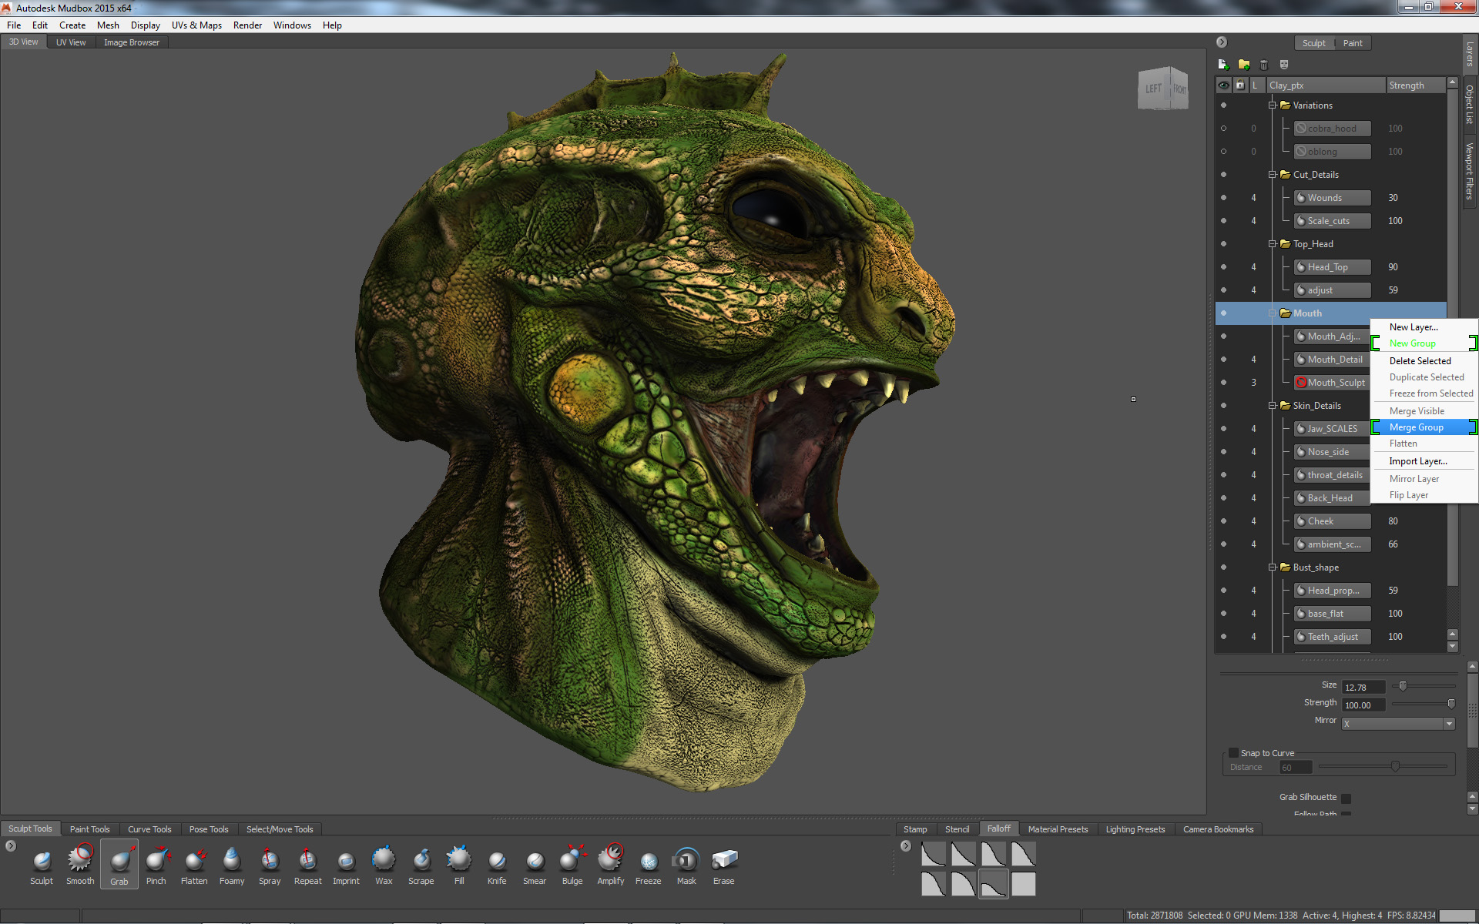Choose Merge Group from the context menu
This screenshot has height=924, width=1479.
pyautogui.click(x=1416, y=427)
